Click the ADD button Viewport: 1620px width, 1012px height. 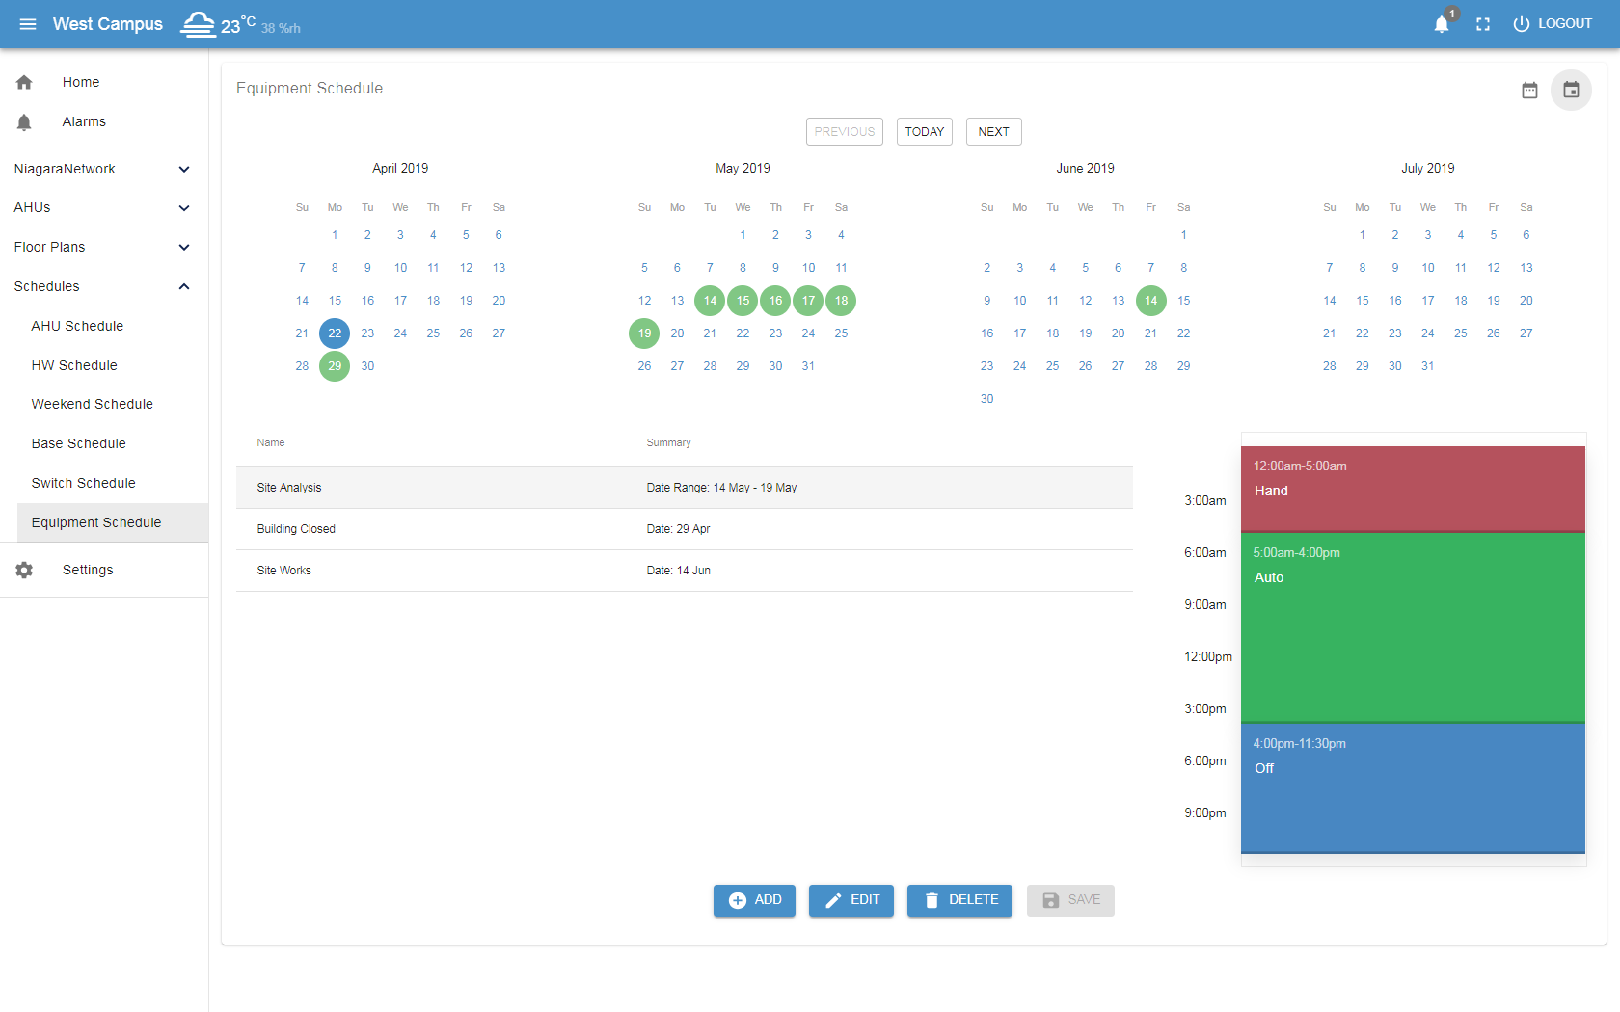[754, 900]
